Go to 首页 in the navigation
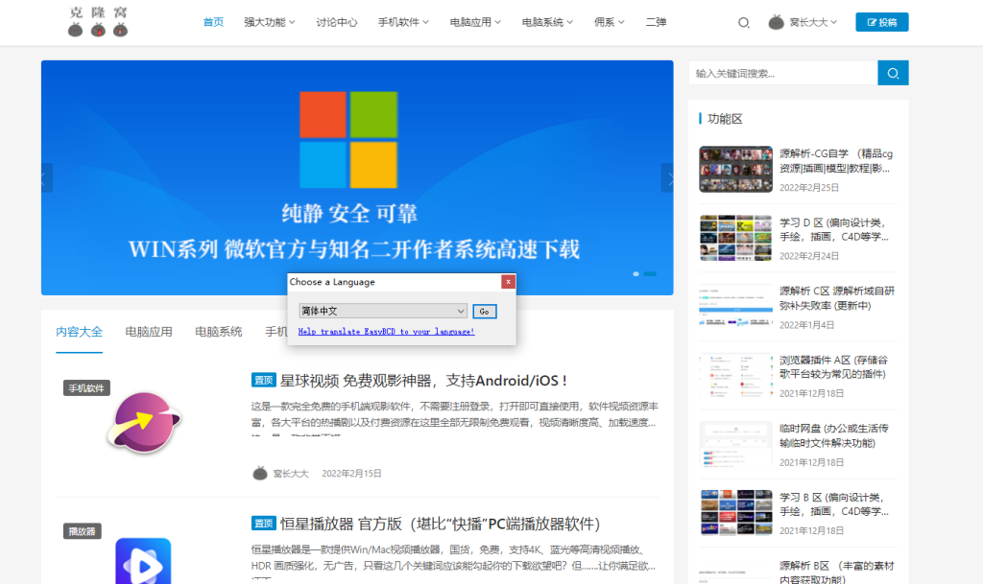The image size is (983, 584). [x=213, y=22]
